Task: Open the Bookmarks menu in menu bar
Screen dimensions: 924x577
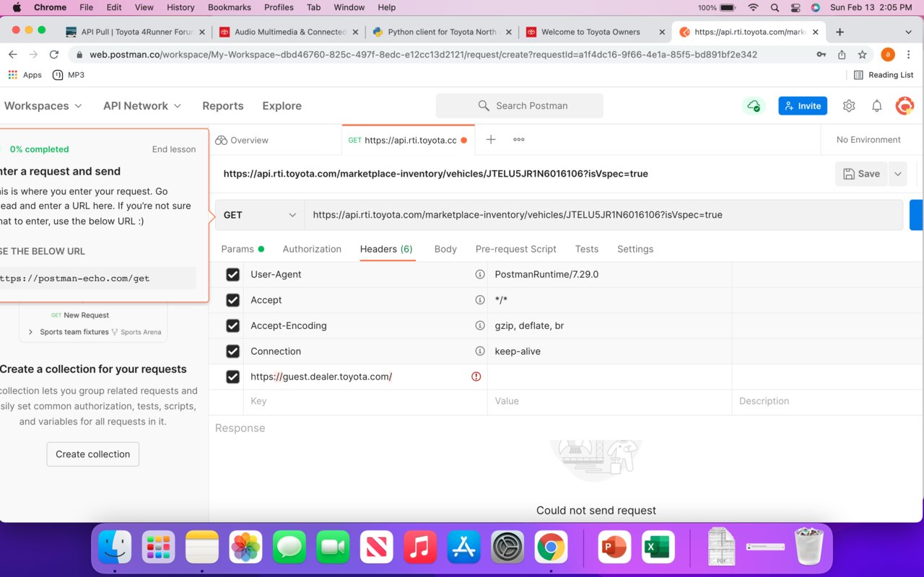Action: tap(229, 7)
